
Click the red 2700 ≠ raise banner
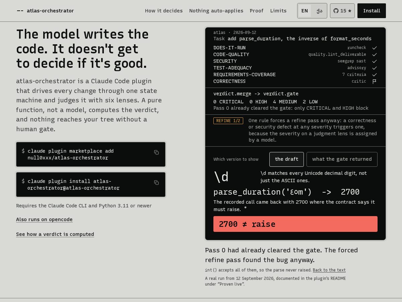295,224
